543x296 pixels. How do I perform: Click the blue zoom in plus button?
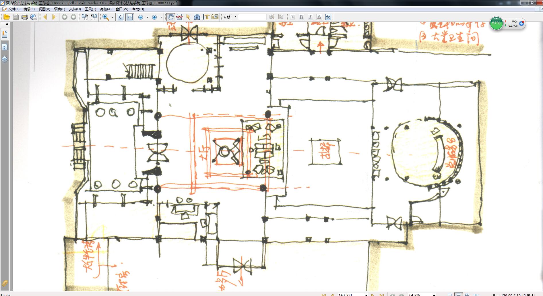pos(154,17)
